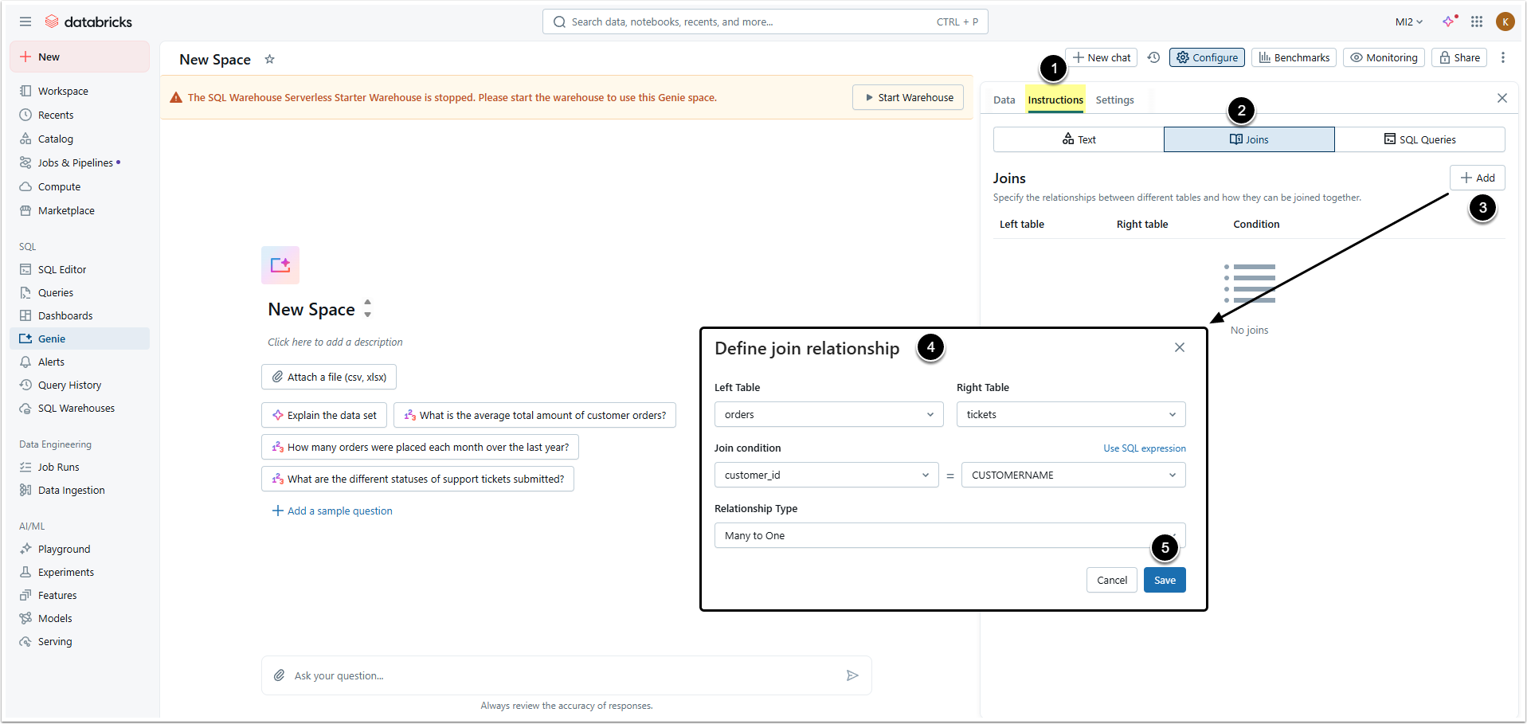Click the chat history clock icon
The width and height of the screenshot is (1527, 724).
tap(1153, 57)
